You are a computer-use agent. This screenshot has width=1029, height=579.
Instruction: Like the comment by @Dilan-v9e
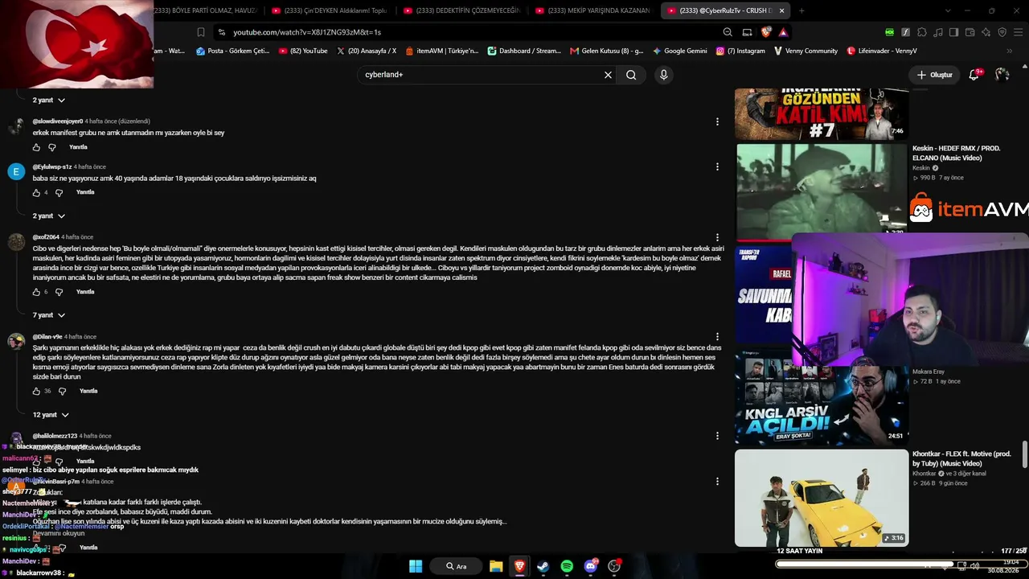pyautogui.click(x=36, y=392)
